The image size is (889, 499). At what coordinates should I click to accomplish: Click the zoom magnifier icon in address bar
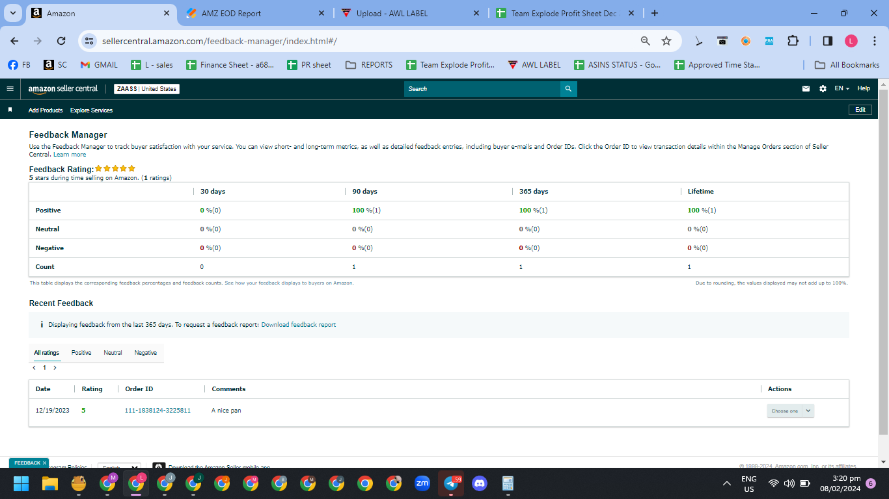646,40
